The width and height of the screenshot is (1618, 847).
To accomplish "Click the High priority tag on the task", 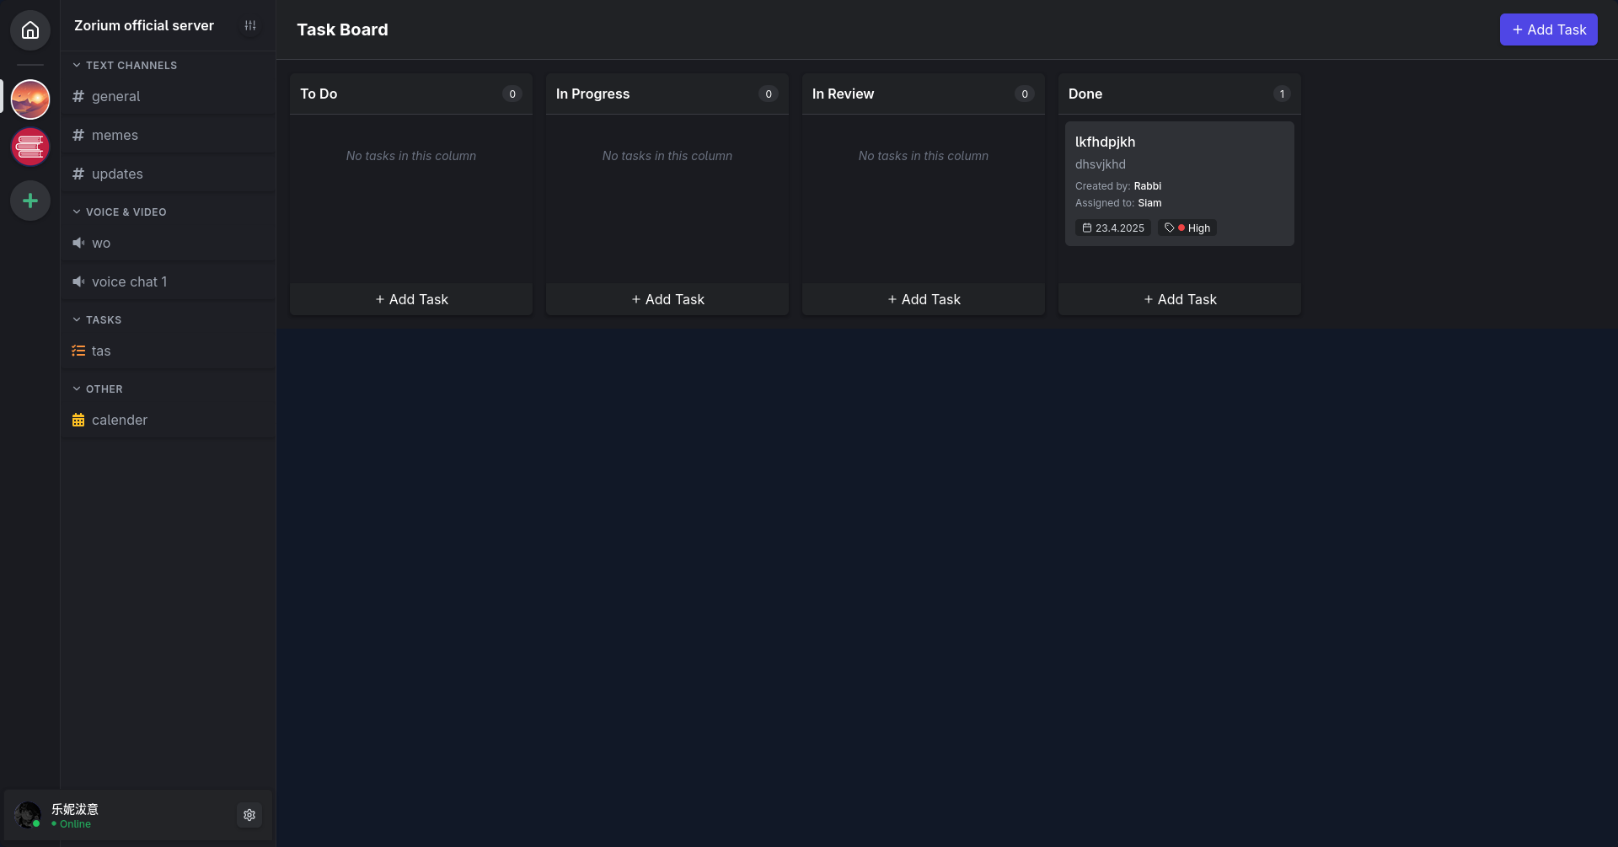I will (1187, 228).
